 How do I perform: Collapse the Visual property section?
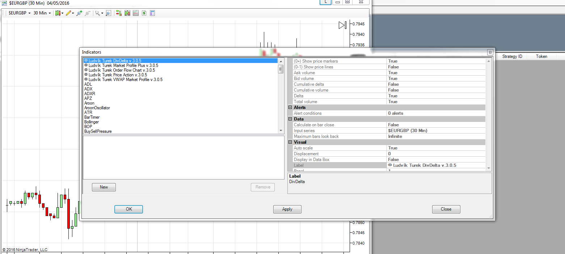[x=290, y=142]
